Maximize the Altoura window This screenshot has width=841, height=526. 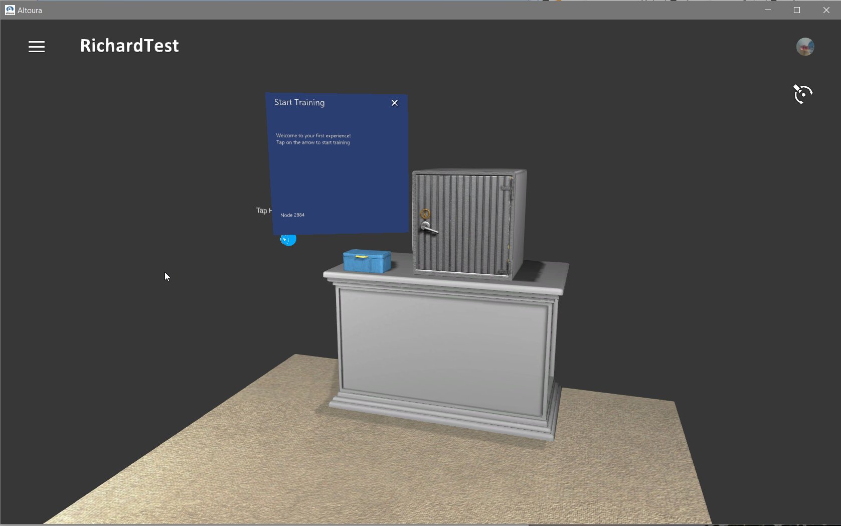(797, 10)
